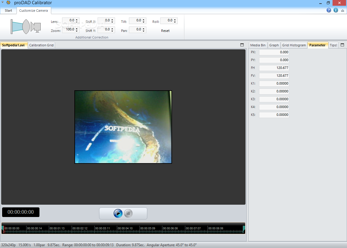The width and height of the screenshot is (347, 248).
Task: Adjust the Lens spinner arrows
Action: click(77, 20)
